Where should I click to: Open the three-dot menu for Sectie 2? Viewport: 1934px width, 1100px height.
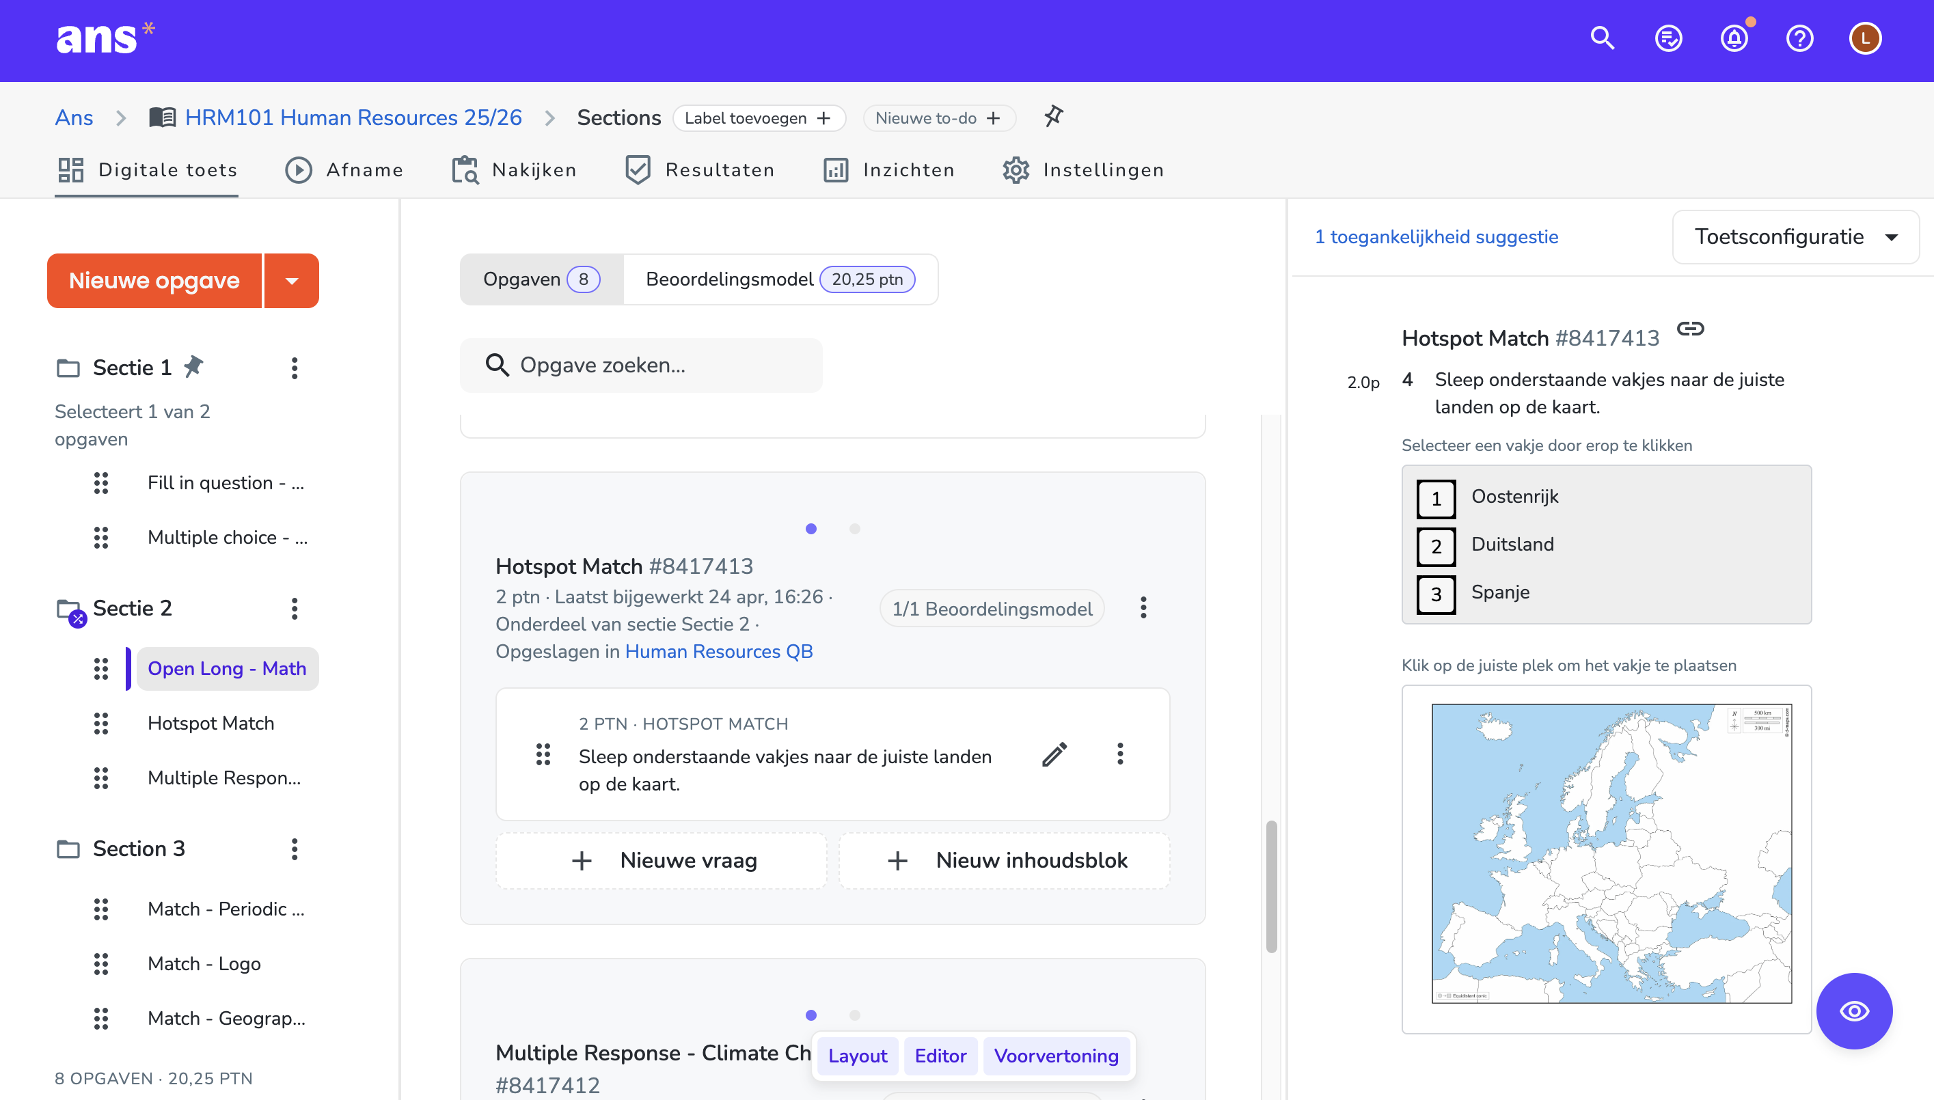point(295,608)
